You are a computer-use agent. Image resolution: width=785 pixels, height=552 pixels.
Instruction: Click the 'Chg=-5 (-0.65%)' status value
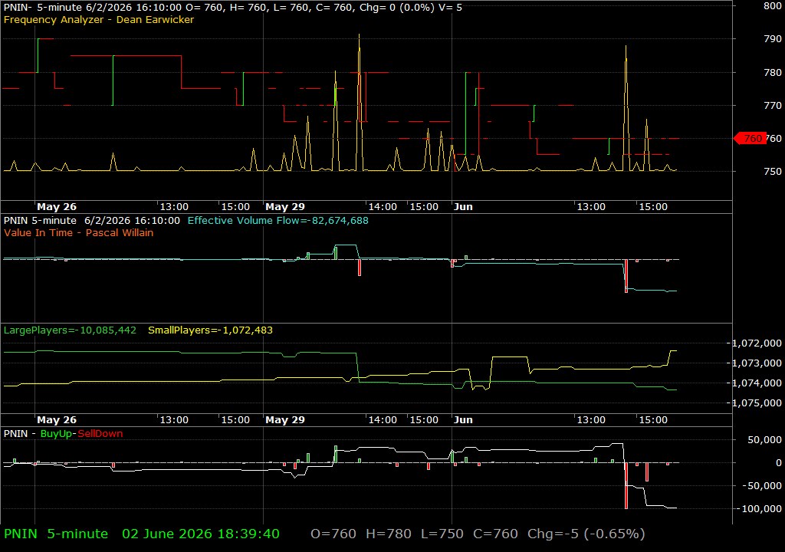(586, 534)
